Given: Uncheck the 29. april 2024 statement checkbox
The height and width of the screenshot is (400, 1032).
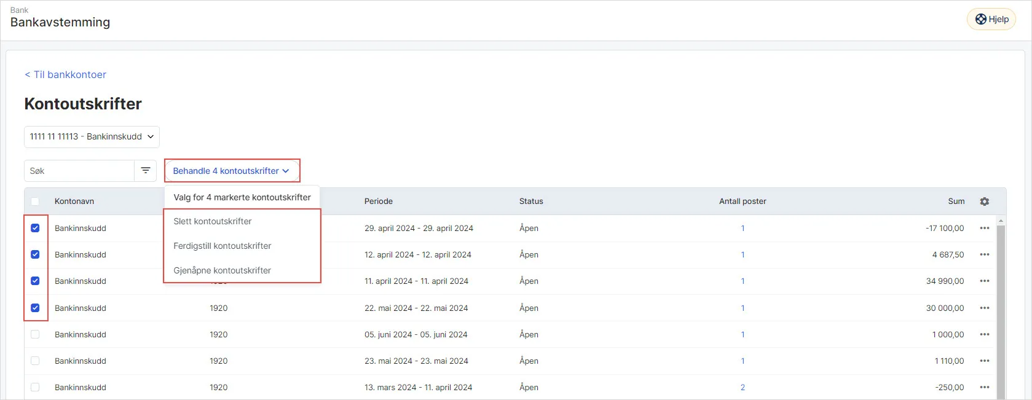Looking at the screenshot, I should point(35,228).
